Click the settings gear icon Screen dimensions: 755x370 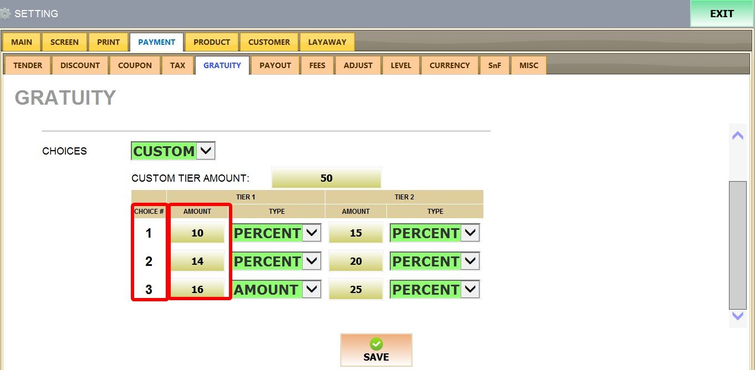[x=5, y=14]
